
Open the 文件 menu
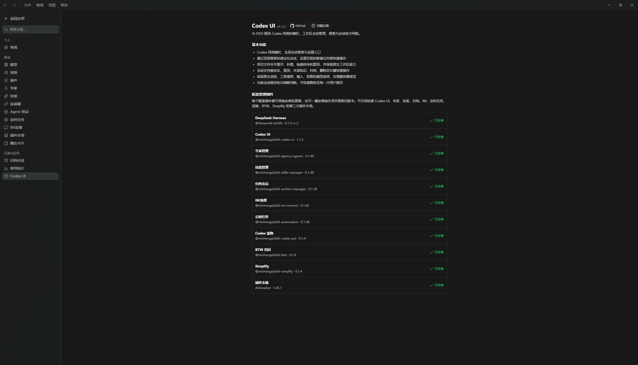pos(27,5)
